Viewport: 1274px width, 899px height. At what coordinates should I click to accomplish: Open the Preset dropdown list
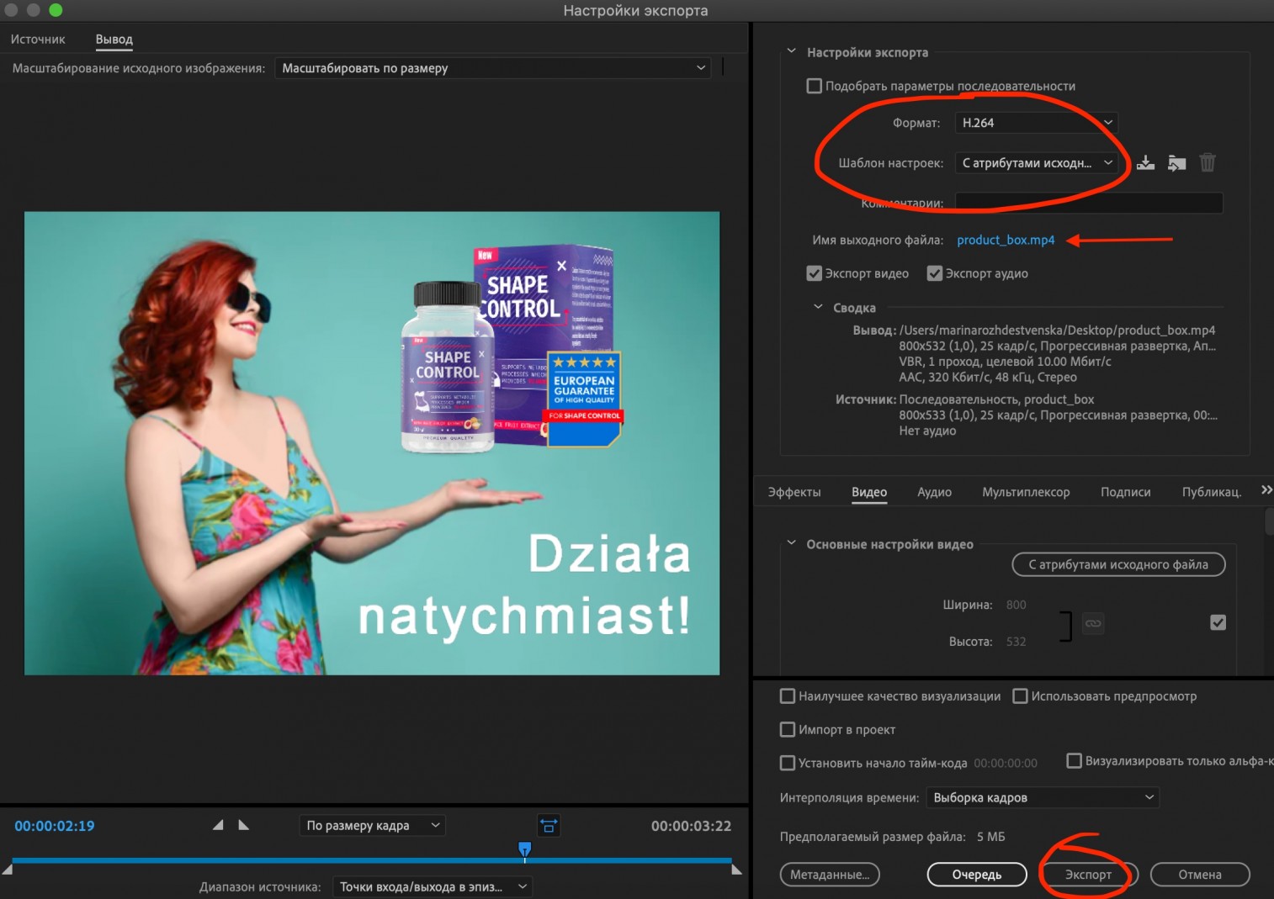(1036, 163)
